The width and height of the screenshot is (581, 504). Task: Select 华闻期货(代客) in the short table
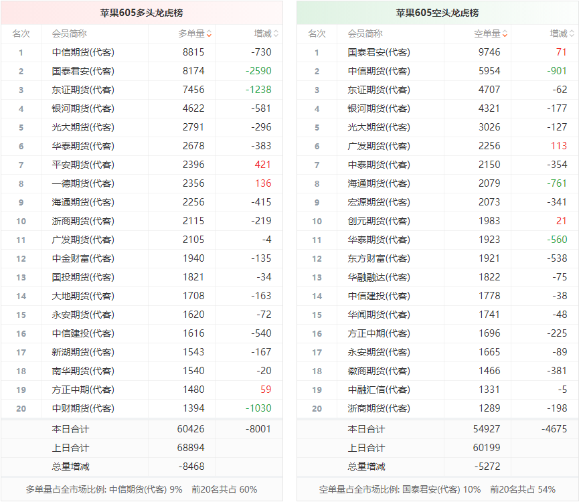tap(379, 315)
